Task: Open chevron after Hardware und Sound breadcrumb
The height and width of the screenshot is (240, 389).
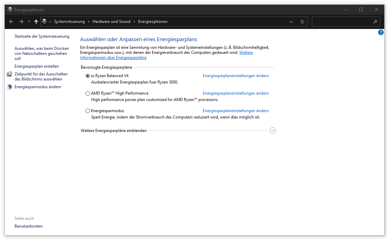Action: pos(134,22)
